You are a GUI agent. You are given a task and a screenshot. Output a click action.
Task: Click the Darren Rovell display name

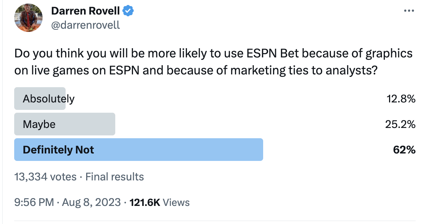pyautogui.click(x=85, y=11)
